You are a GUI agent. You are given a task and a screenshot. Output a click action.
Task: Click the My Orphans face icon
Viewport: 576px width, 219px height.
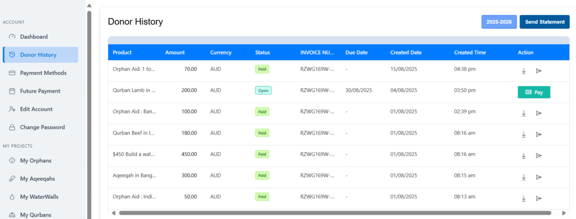coord(12,160)
